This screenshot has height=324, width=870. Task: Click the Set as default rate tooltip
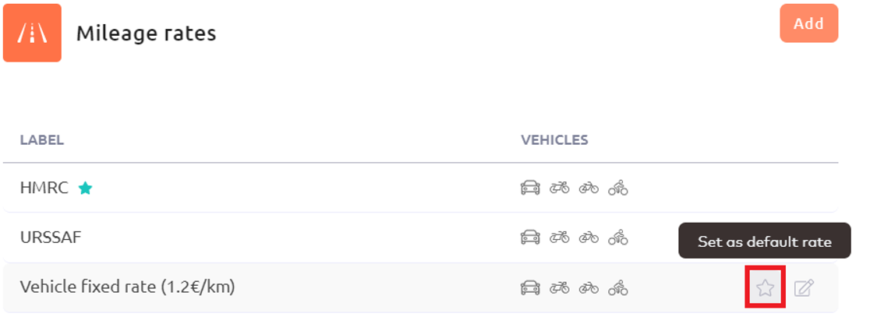765,241
